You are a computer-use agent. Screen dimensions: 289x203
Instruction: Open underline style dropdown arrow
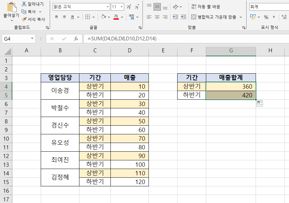coord(78,17)
